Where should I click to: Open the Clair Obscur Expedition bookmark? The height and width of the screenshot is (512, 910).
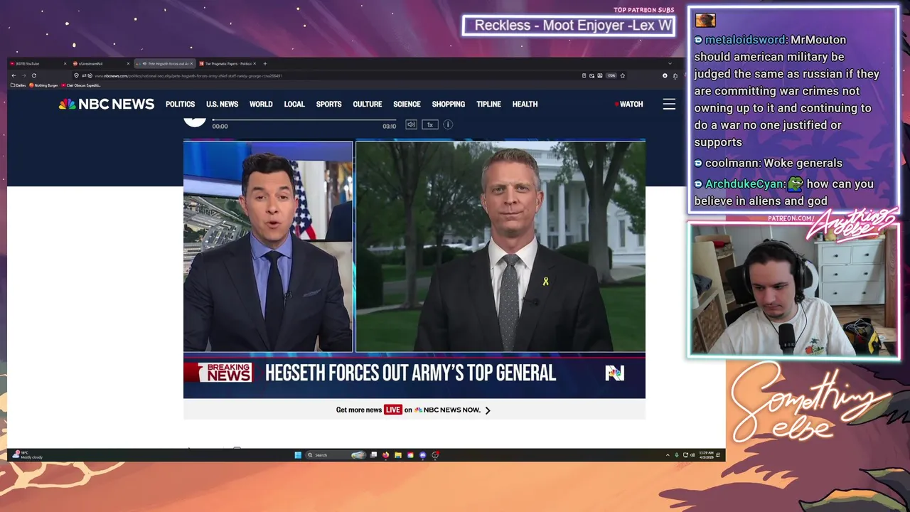(x=81, y=85)
